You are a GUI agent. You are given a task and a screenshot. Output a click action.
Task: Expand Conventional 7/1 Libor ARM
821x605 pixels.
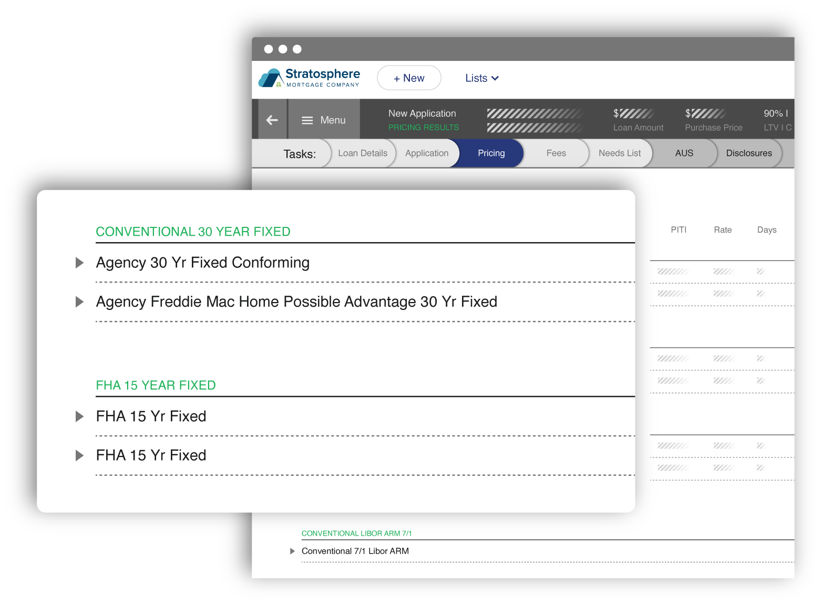coord(293,550)
